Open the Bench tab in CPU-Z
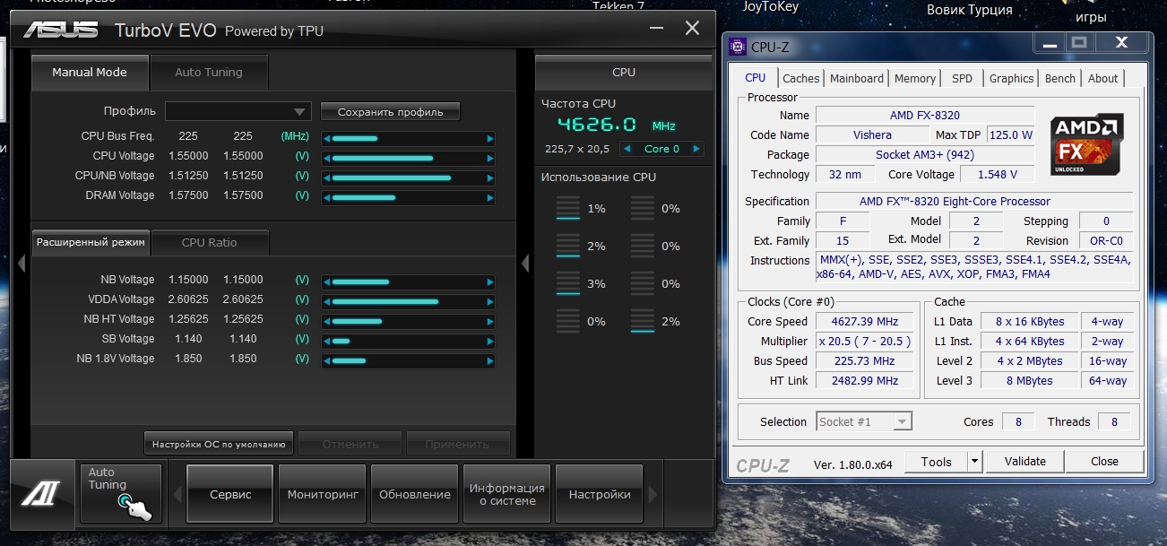 1060,78
